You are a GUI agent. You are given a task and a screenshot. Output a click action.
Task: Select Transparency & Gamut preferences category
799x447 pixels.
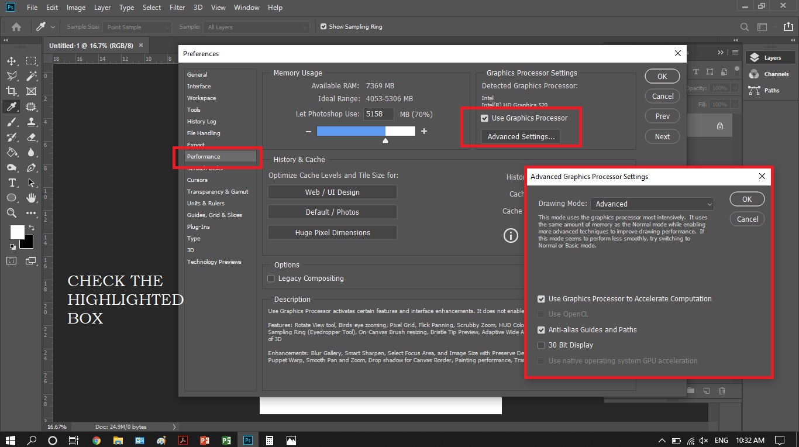coord(218,192)
